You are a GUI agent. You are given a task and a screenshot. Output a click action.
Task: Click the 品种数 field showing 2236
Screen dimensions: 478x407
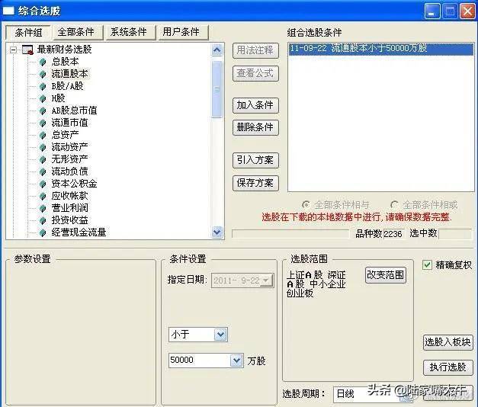tap(393, 234)
